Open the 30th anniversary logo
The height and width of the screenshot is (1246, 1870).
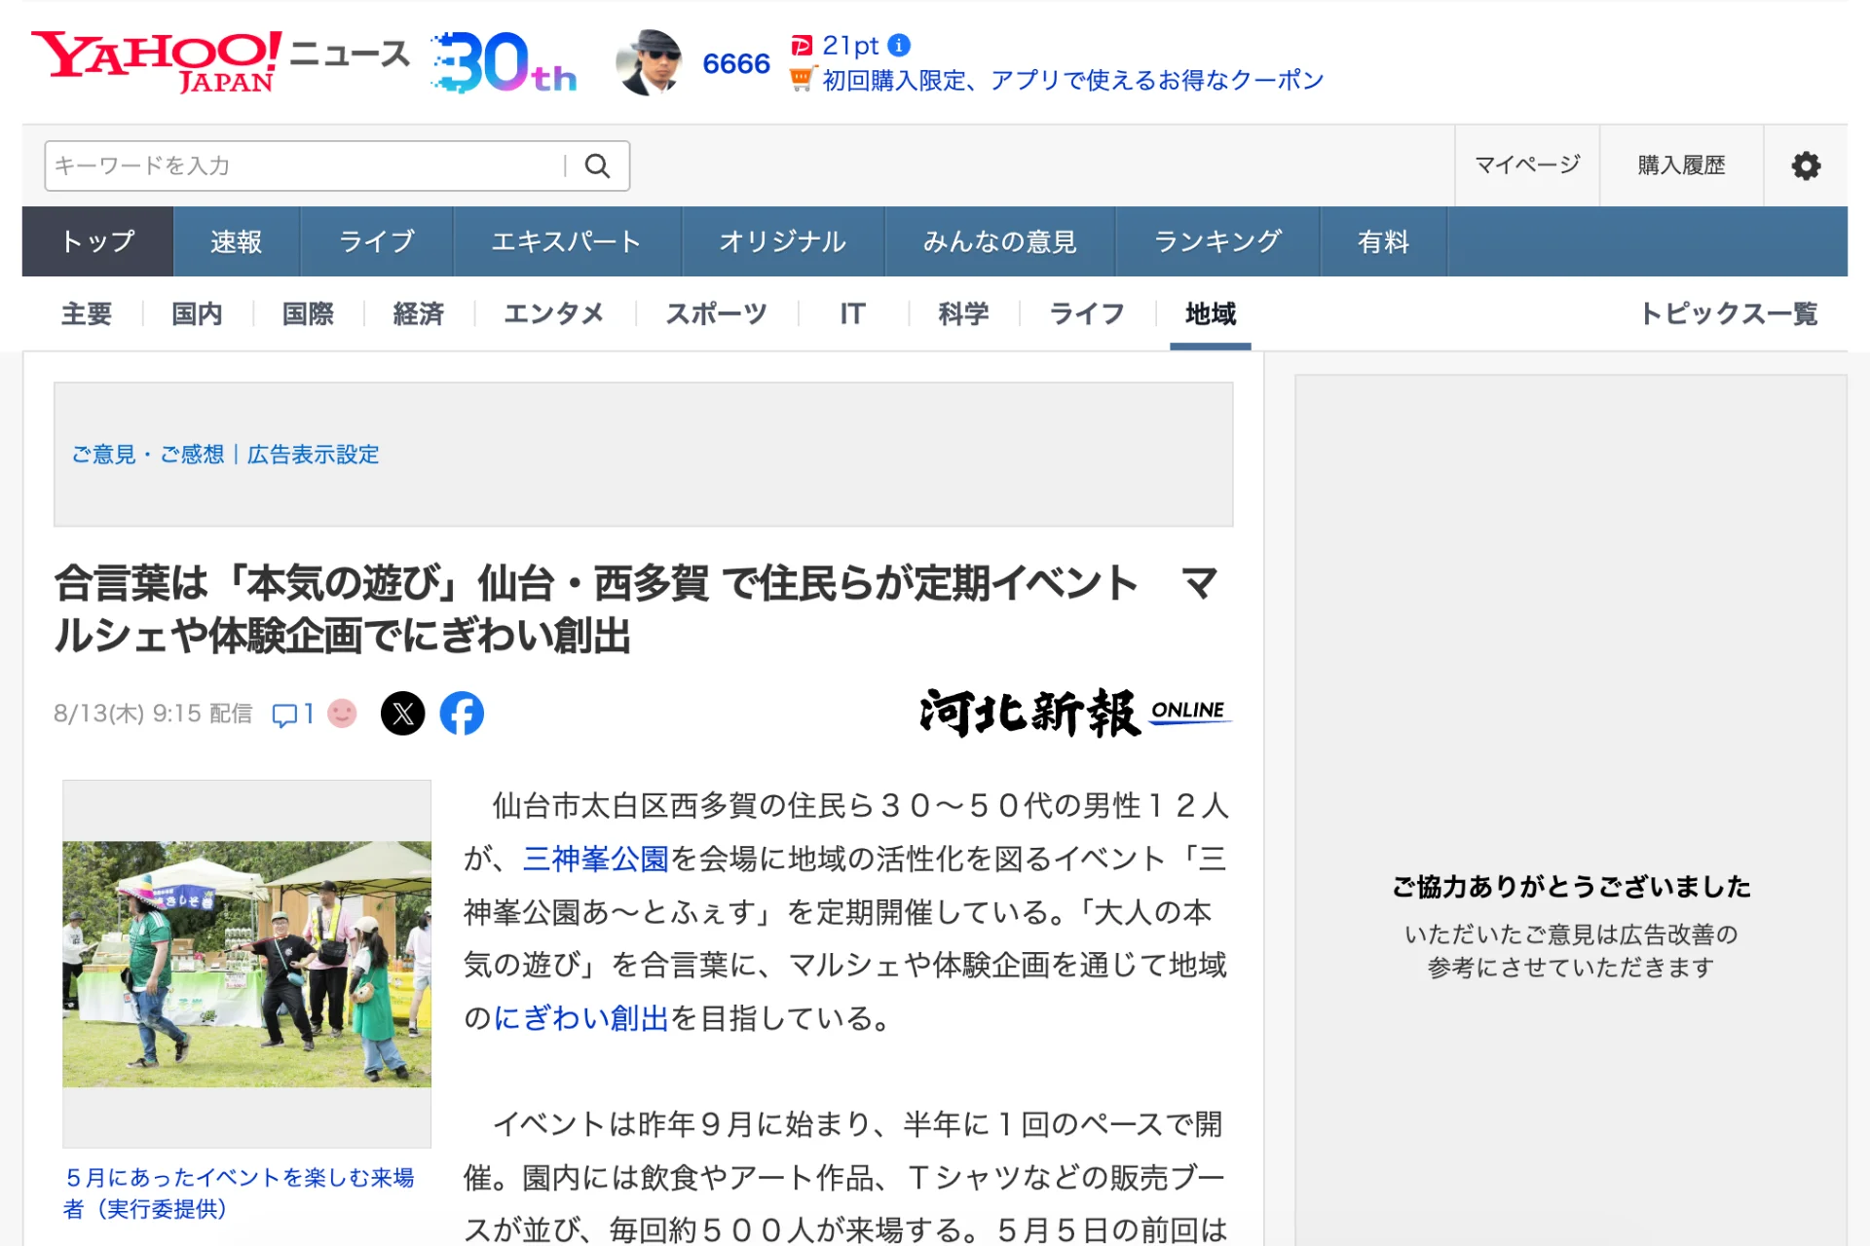(504, 61)
